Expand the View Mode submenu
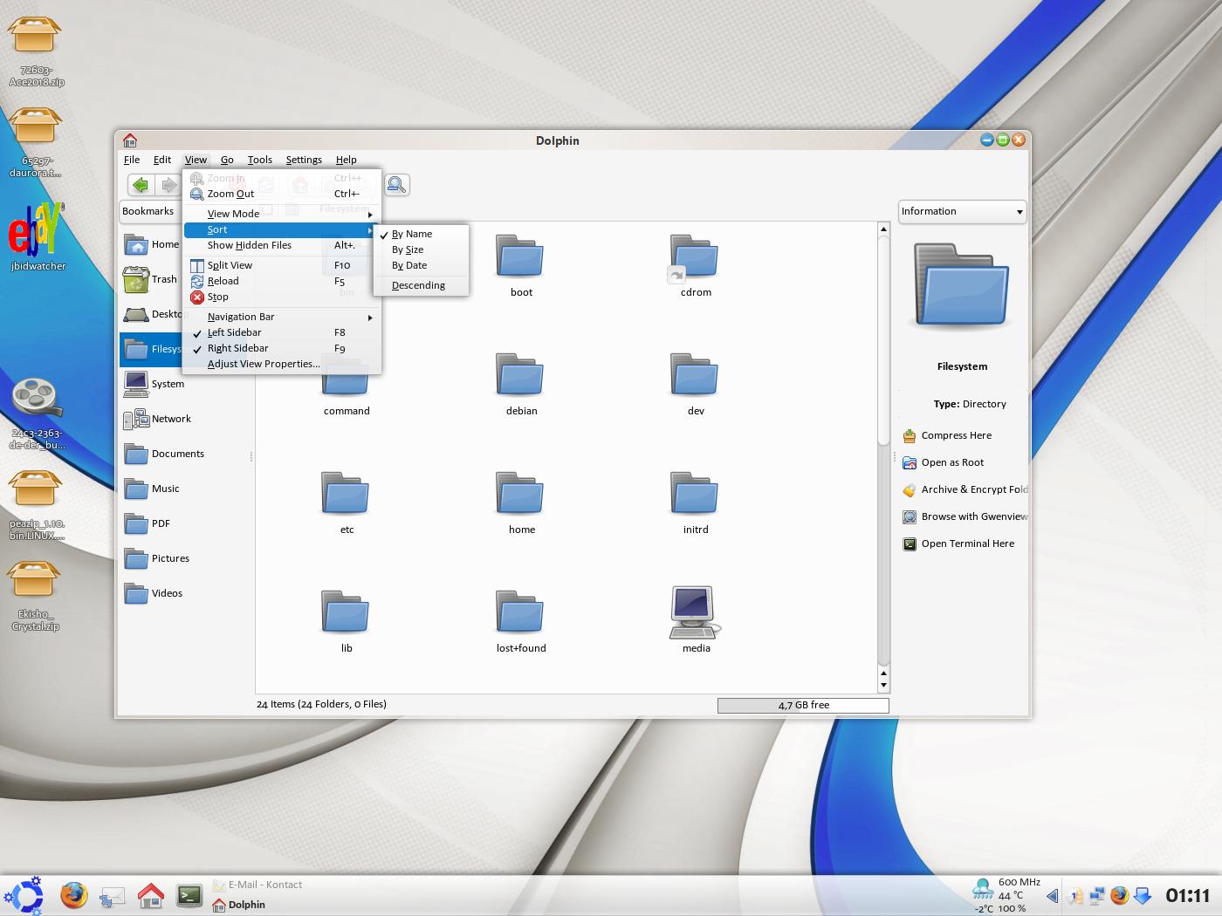The image size is (1222, 916). pyautogui.click(x=282, y=214)
